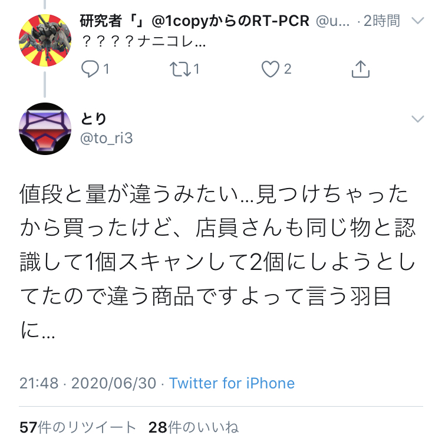Click the Twitter for iPhone link
This screenshot has width=442, height=445.
coord(232,383)
